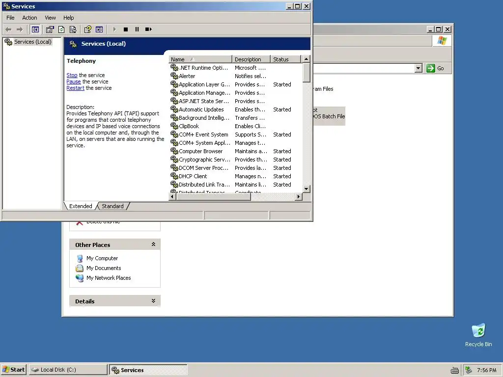Click the Start button
The width and height of the screenshot is (503, 377).
pos(13,370)
